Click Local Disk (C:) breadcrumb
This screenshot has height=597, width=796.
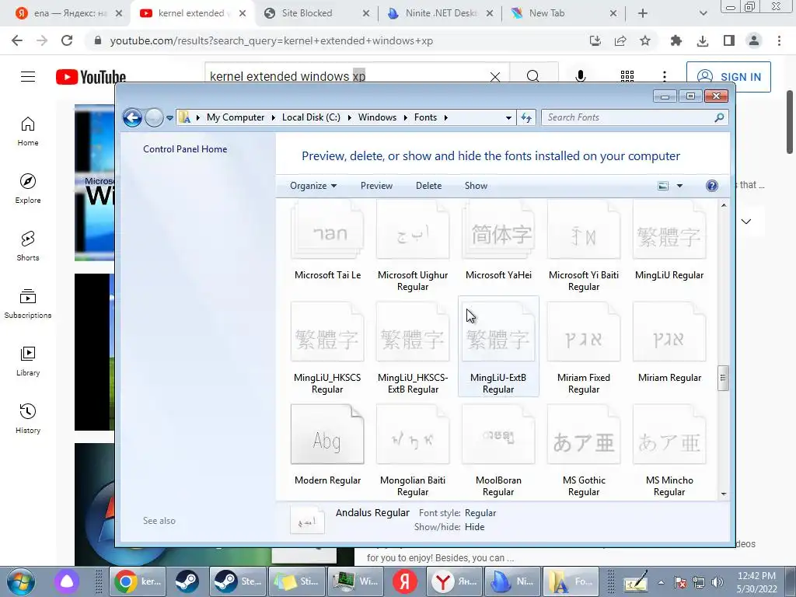(311, 118)
